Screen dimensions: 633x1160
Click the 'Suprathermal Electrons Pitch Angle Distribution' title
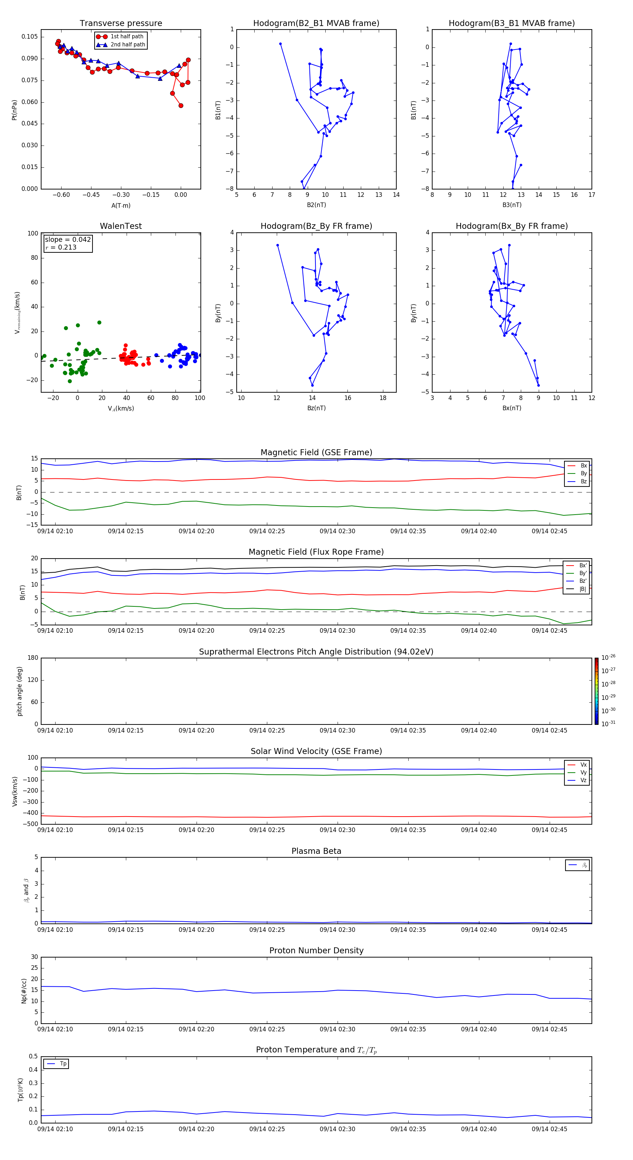[316, 652]
